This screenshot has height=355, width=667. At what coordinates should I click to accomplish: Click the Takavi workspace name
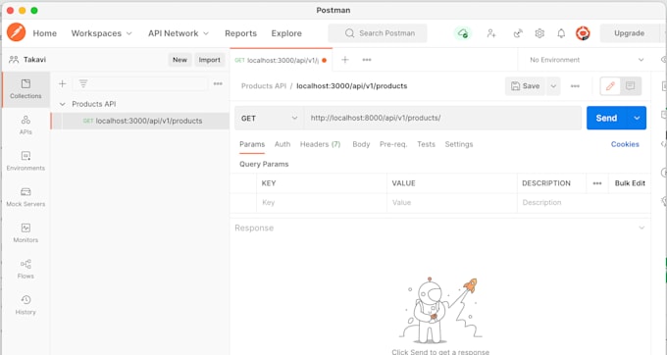click(35, 60)
